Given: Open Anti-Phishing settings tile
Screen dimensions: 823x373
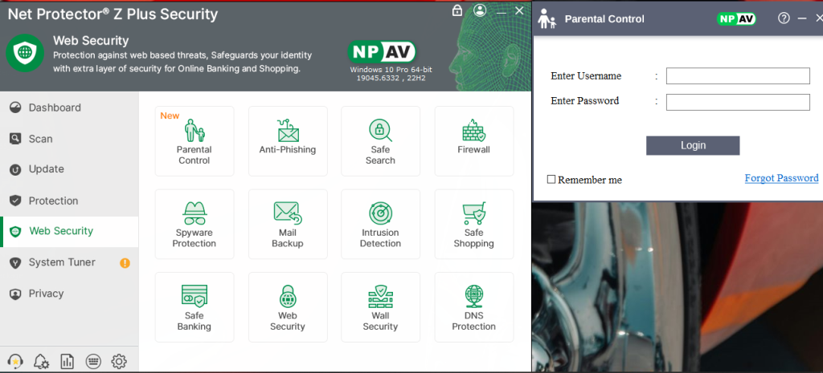Looking at the screenshot, I should [x=287, y=141].
